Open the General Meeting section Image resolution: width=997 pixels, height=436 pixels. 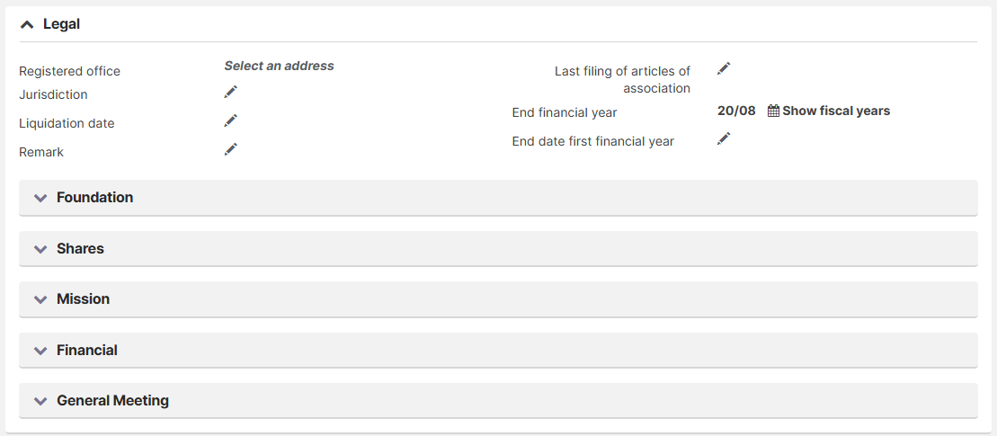(498, 401)
